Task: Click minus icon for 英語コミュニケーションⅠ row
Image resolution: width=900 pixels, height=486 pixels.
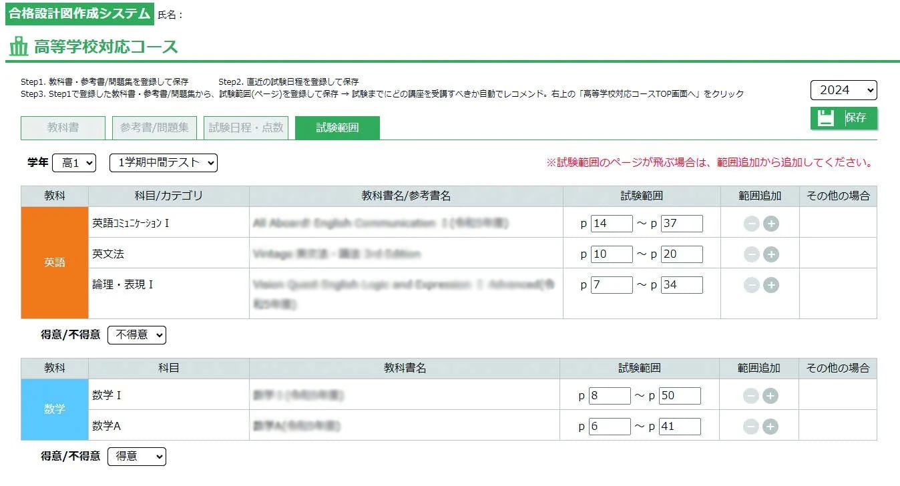Action: coord(752,224)
